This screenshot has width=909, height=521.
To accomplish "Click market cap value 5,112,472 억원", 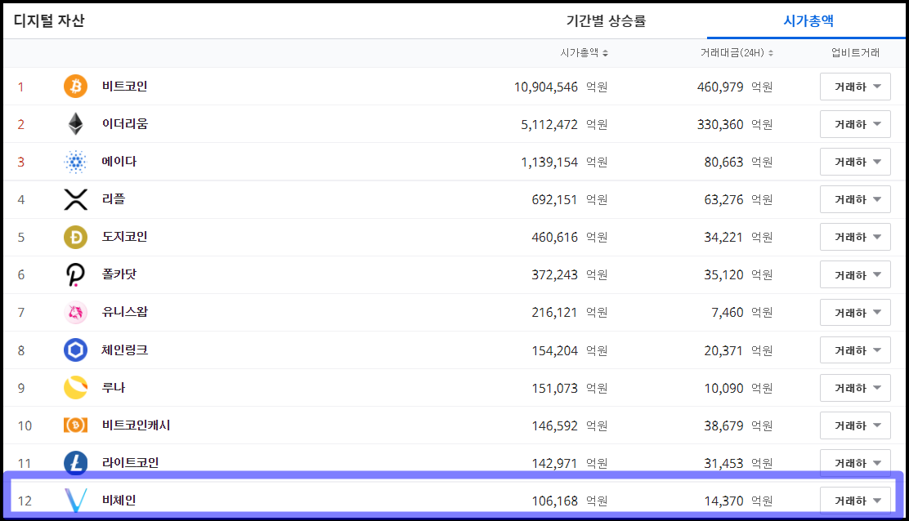I will point(564,124).
